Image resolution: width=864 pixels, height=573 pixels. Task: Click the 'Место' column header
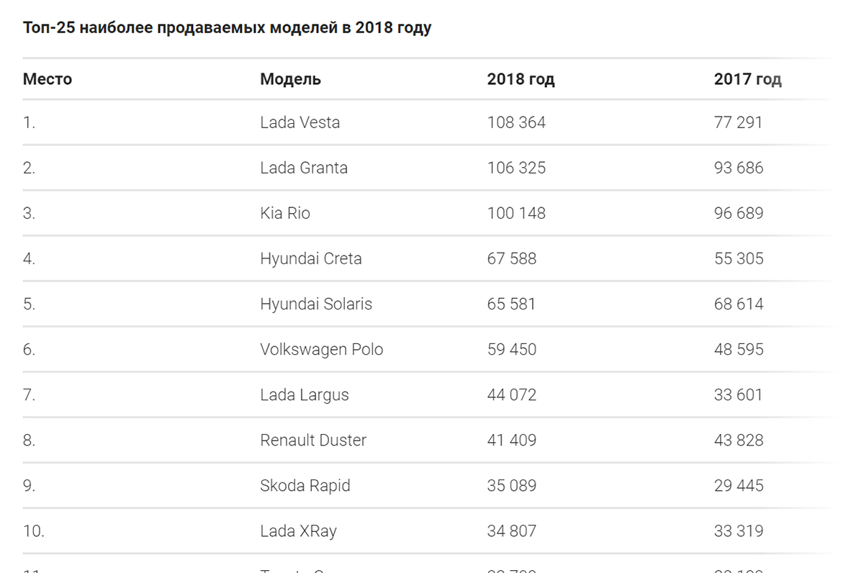click(x=48, y=79)
